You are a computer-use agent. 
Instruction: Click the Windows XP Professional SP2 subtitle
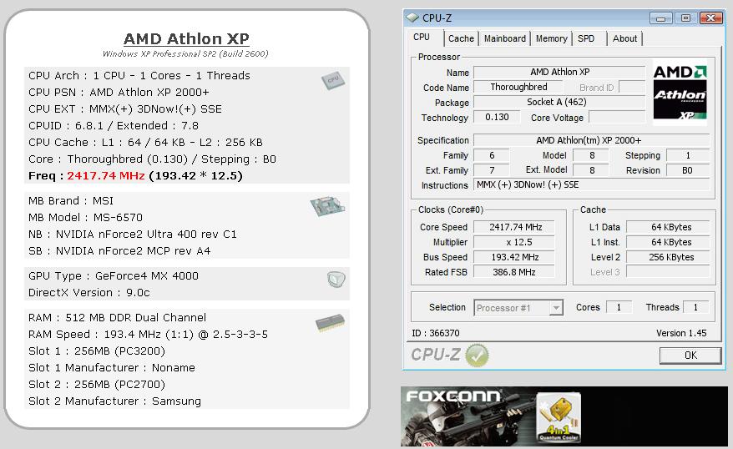coord(185,53)
